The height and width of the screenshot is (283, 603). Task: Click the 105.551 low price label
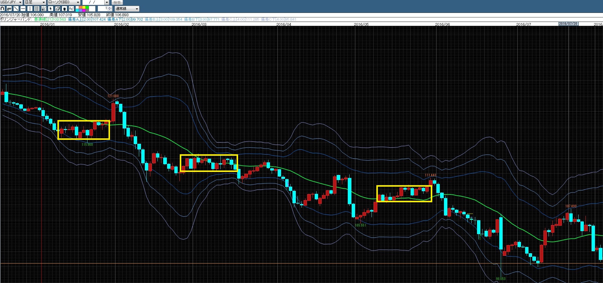pyautogui.click(x=360, y=225)
